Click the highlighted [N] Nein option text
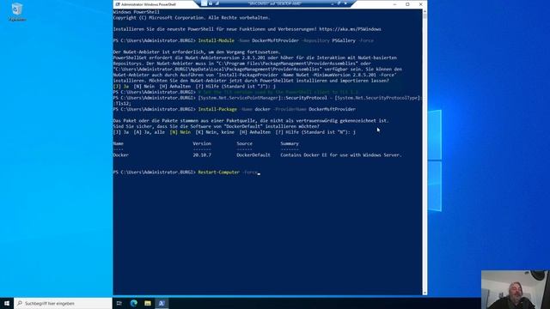 coord(180,132)
